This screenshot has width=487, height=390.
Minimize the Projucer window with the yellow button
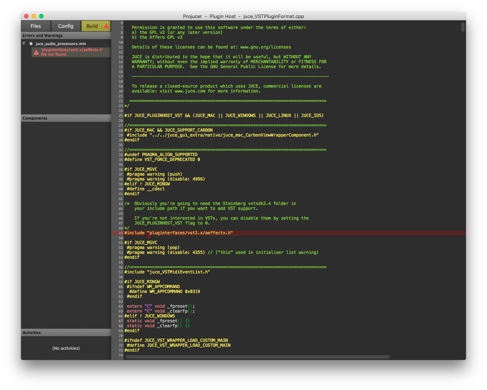point(34,16)
